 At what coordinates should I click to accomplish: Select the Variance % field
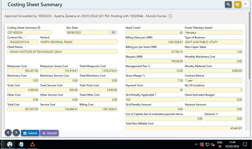(223, 118)
